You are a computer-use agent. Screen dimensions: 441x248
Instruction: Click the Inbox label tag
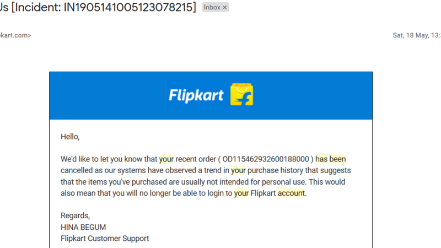212,8
